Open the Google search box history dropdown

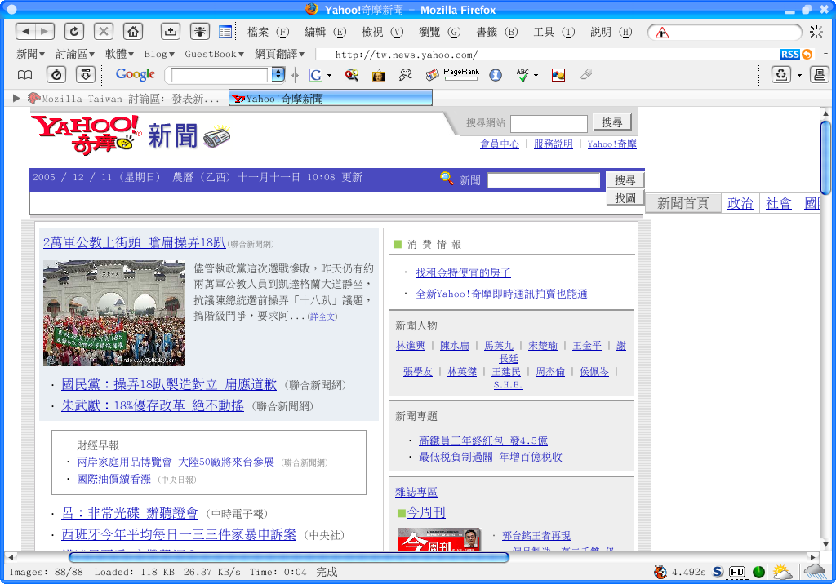click(x=278, y=75)
